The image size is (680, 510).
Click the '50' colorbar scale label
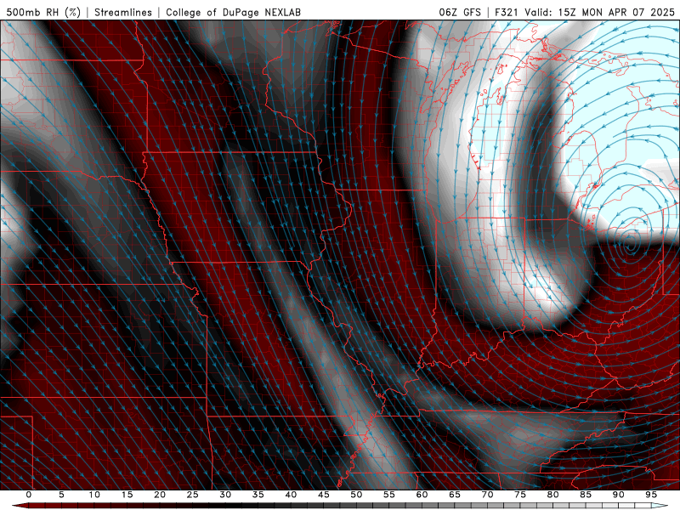(x=356, y=495)
